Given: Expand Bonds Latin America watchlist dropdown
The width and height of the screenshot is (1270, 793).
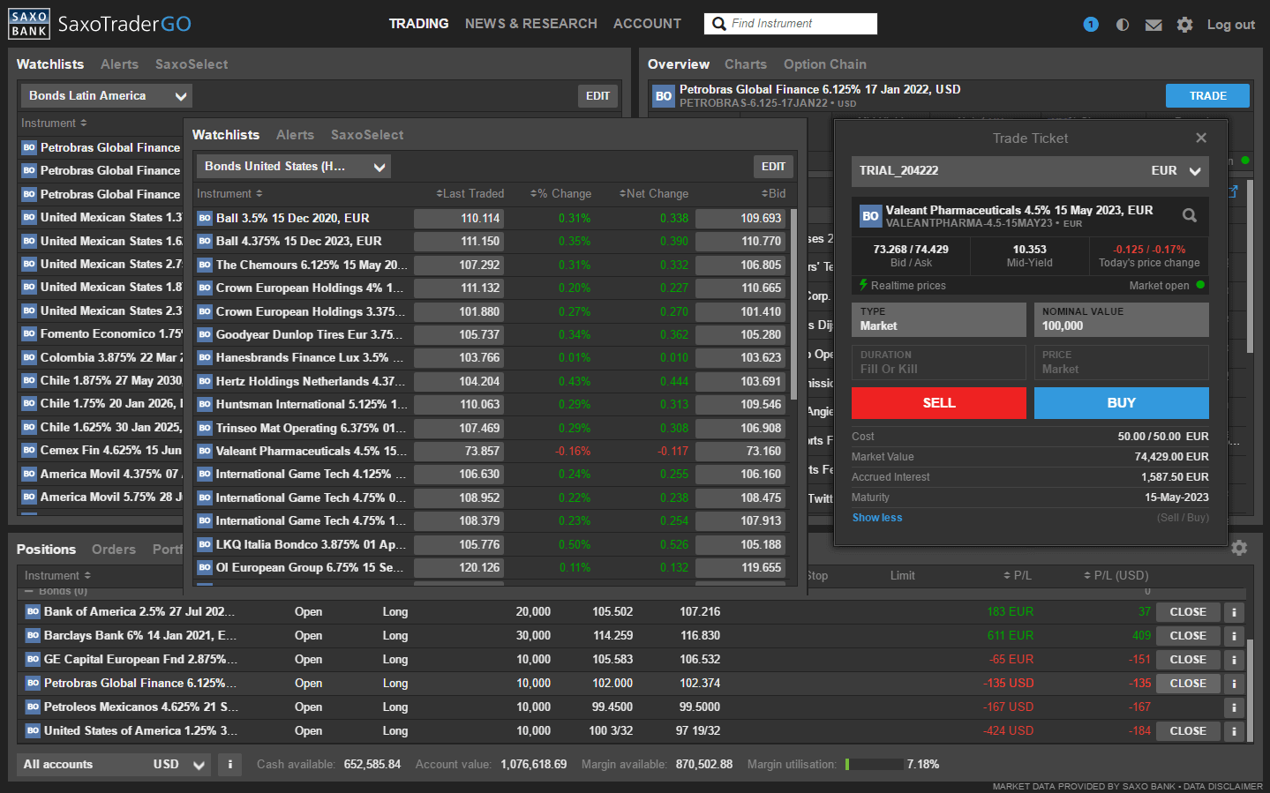Looking at the screenshot, I should coord(106,96).
